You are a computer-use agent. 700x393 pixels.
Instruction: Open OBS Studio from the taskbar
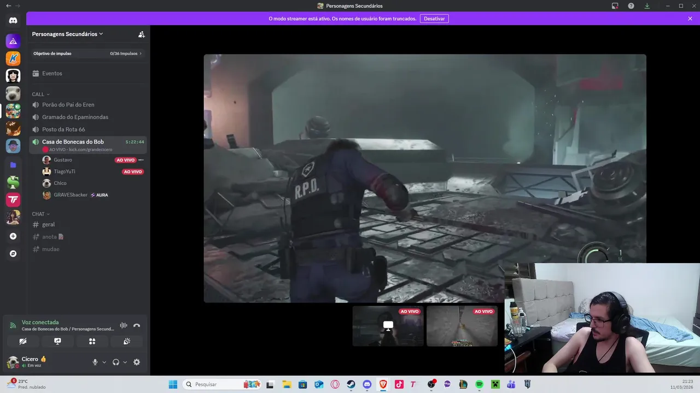(431, 384)
